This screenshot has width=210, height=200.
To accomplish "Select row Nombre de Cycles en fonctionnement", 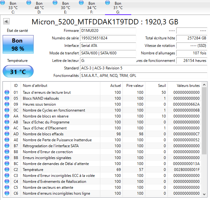I will 102,110.
